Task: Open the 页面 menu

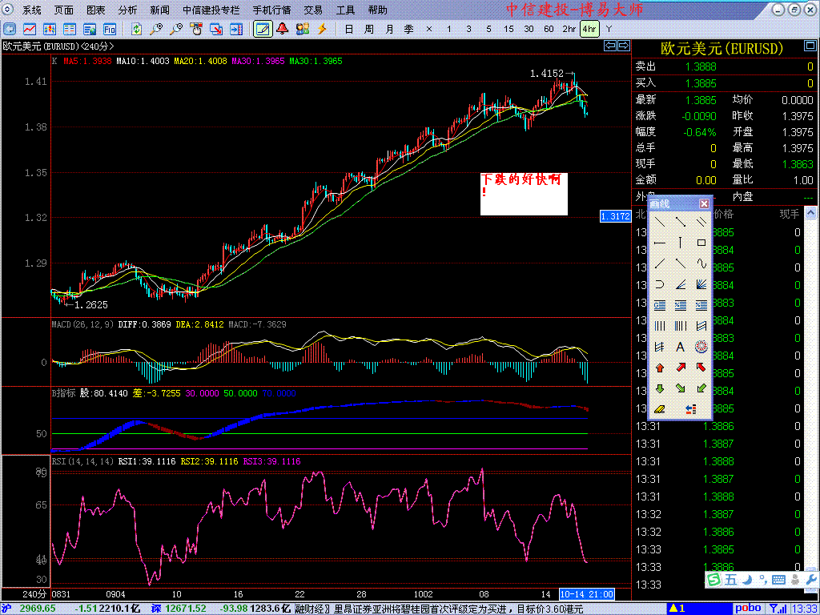Action: pos(64,10)
